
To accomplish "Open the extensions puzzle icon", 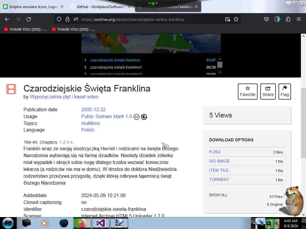I will [x=288, y=19].
